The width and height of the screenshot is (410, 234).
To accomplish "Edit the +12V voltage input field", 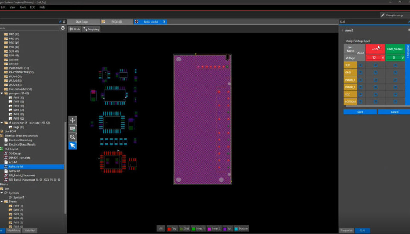I will [x=374, y=58].
